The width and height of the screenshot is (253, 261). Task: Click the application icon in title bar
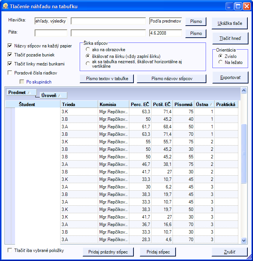coord(5,6)
